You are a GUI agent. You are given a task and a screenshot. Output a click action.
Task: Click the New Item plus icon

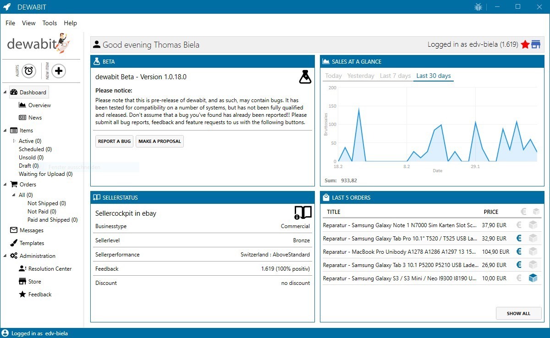pyautogui.click(x=59, y=71)
